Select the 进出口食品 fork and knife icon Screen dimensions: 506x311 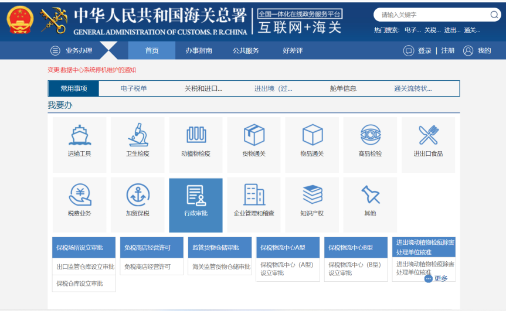(428, 135)
